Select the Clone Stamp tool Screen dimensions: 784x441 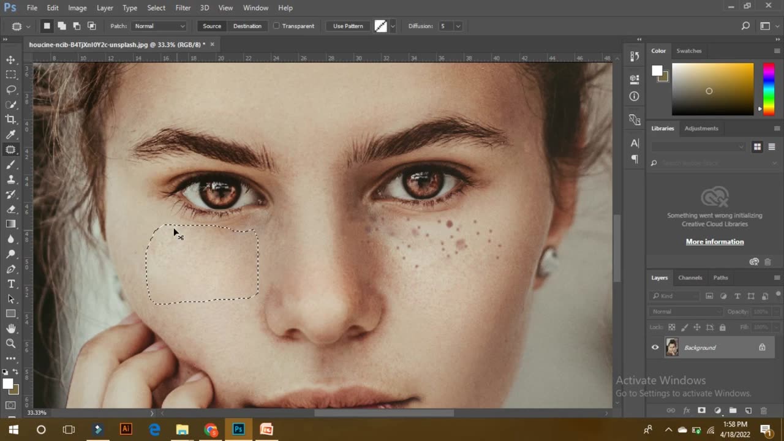[x=11, y=179]
